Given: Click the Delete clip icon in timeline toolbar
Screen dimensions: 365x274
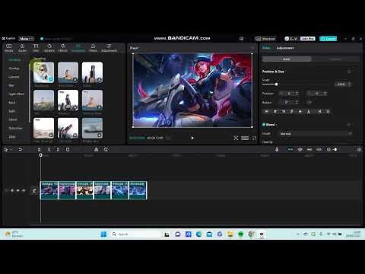Looking at the screenshot, I should click(x=68, y=149).
